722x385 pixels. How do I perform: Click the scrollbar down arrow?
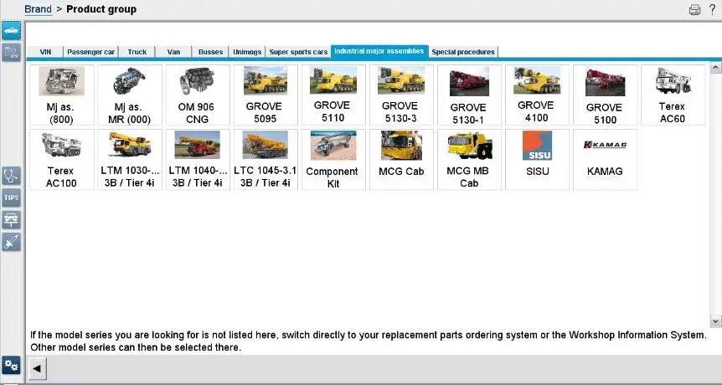[x=715, y=321]
